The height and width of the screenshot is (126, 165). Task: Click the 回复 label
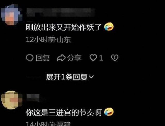pos(43,58)
